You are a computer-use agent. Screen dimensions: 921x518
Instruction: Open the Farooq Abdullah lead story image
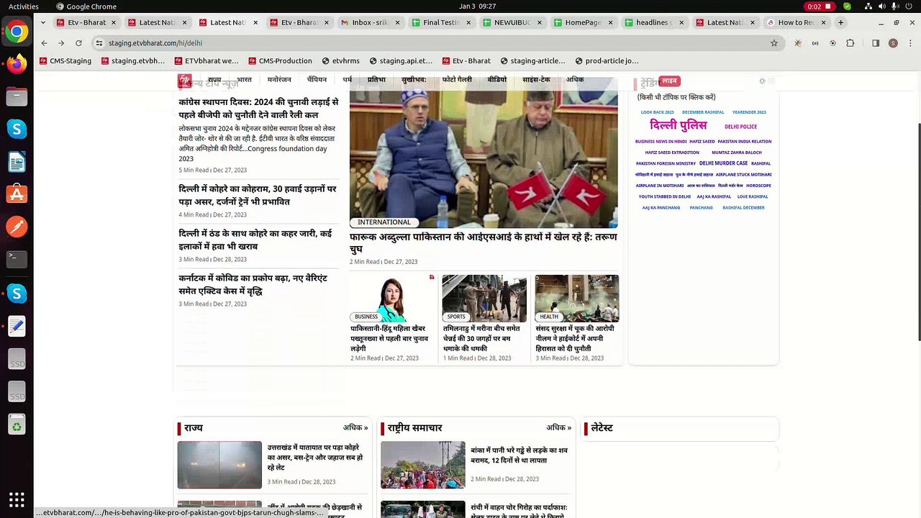tap(484, 153)
